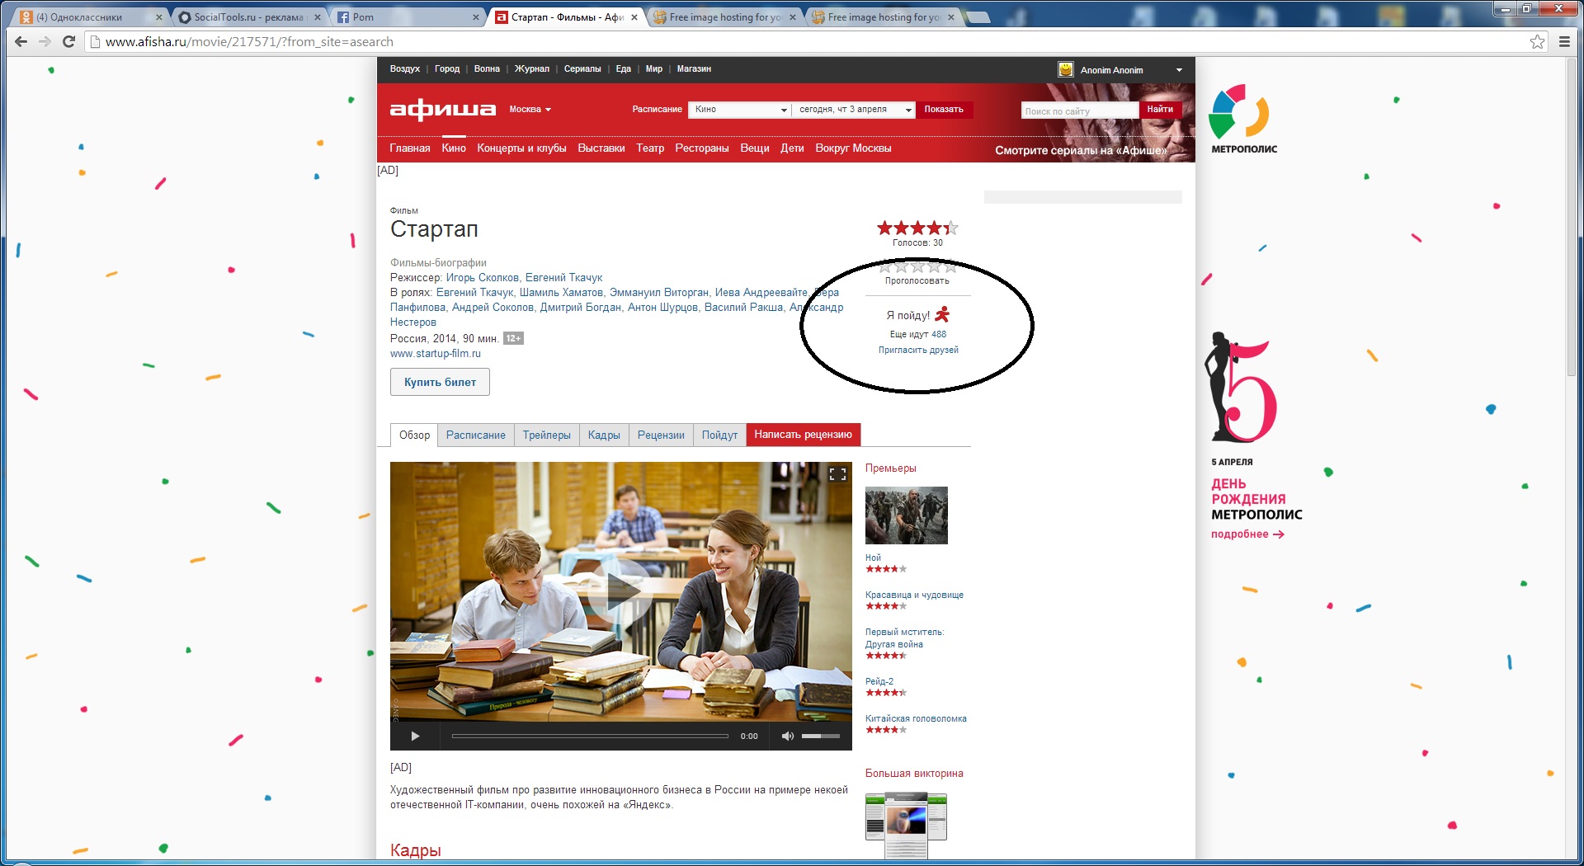Screen dimensions: 1584x866
Task: Reload the page with refresh icon
Action: 68,42
